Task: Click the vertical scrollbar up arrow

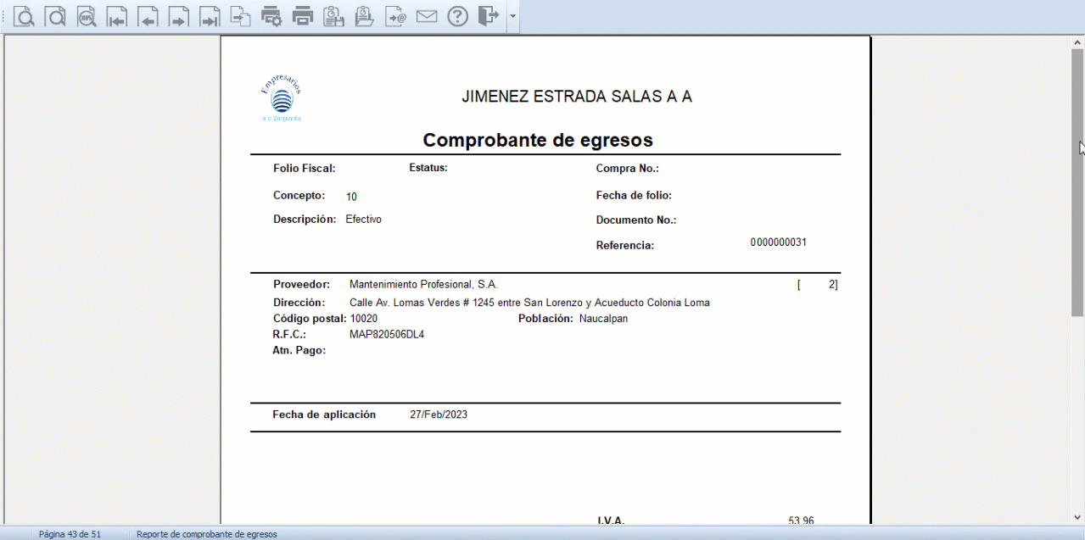Action: [x=1077, y=42]
